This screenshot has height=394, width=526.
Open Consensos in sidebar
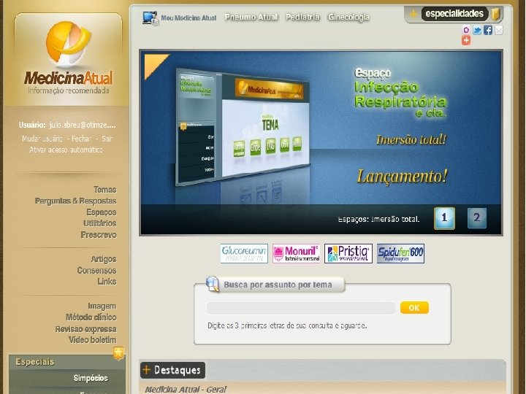coord(96,271)
